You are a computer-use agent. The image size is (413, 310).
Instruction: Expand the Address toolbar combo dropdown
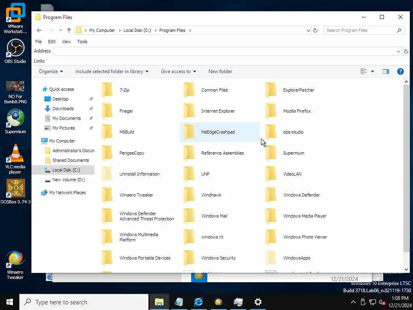point(398,51)
